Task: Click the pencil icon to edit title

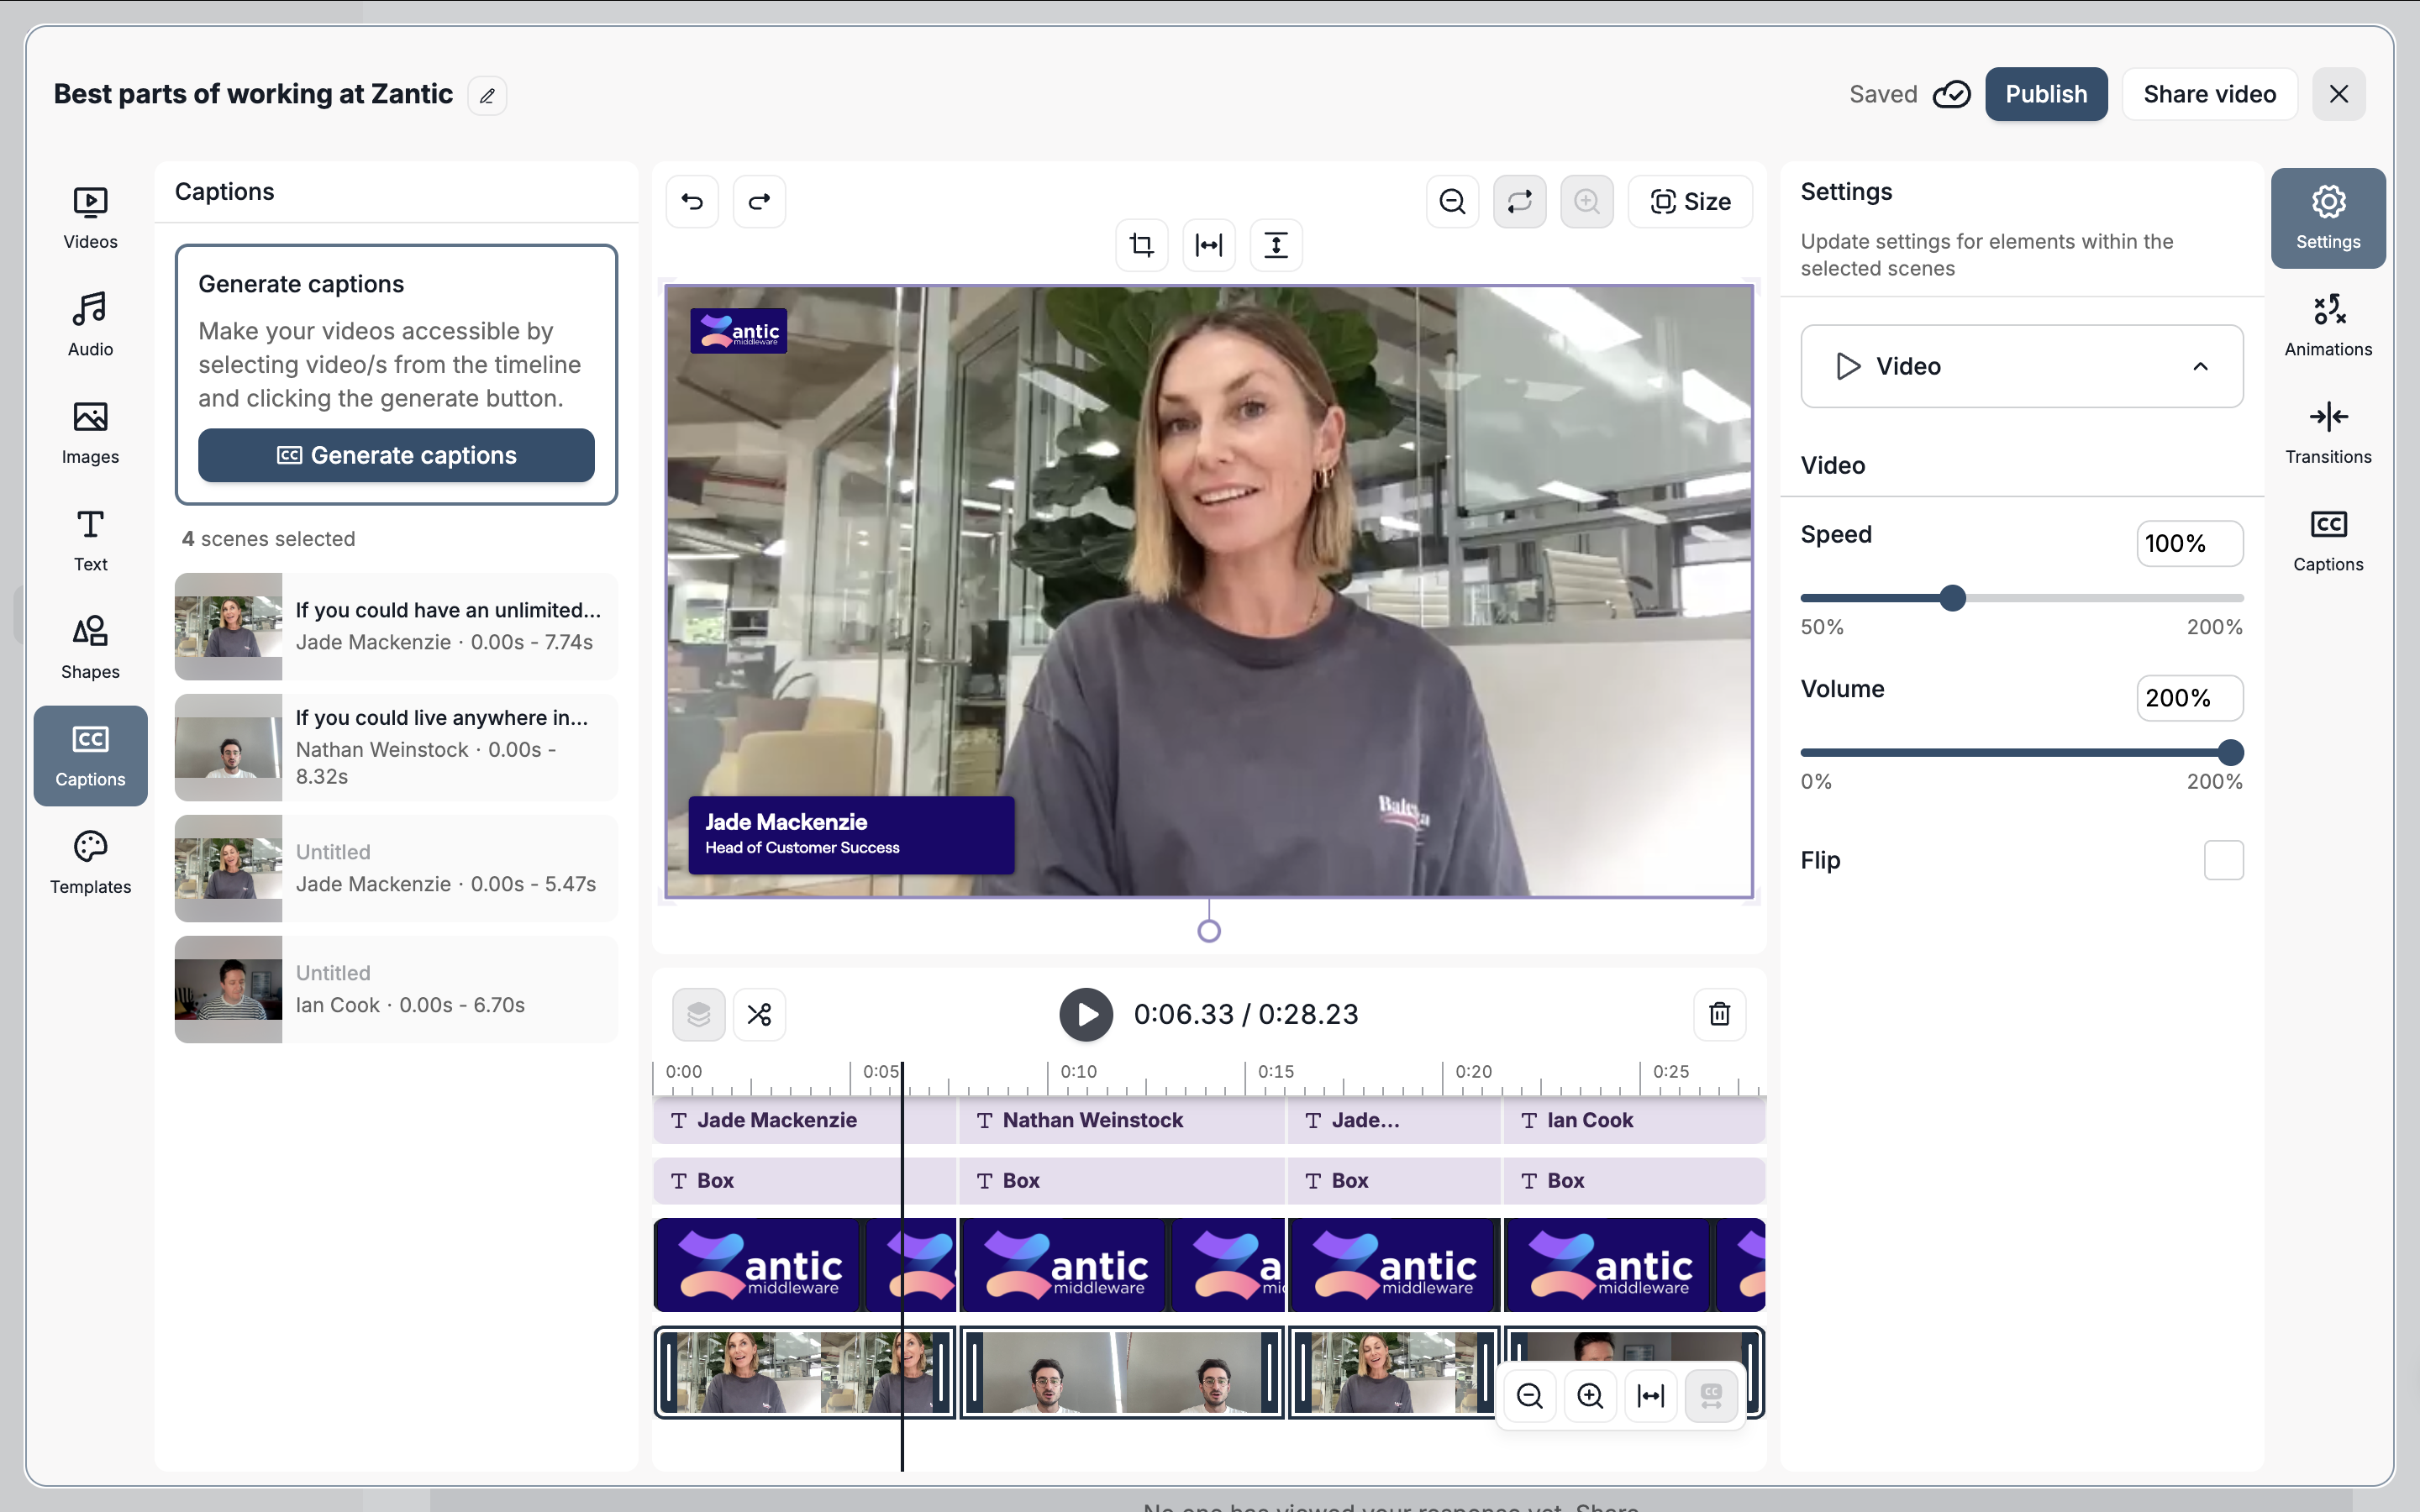Action: click(487, 95)
